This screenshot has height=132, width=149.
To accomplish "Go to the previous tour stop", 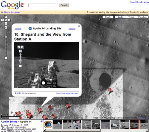I will coord(18,29).
